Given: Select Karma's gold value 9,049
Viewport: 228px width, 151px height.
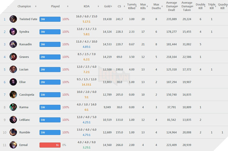Looking at the screenshot, I should click(x=107, y=107).
